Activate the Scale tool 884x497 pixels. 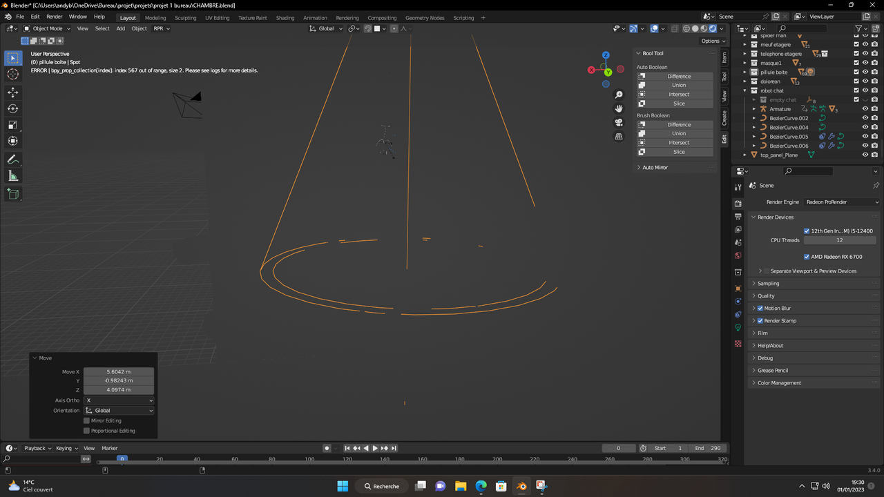12,124
